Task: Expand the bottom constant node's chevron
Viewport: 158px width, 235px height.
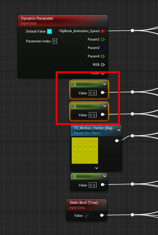Action: 105,176
